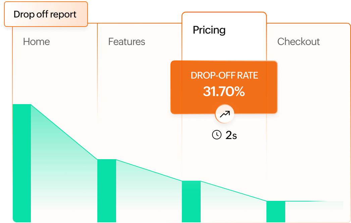Select the Home column header
Image resolution: width=351 pixels, height=223 pixels.
tap(36, 42)
